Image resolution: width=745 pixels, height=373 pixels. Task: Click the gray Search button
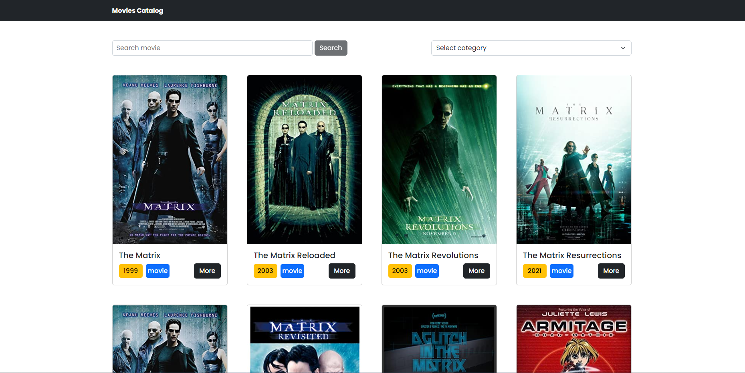pos(331,48)
